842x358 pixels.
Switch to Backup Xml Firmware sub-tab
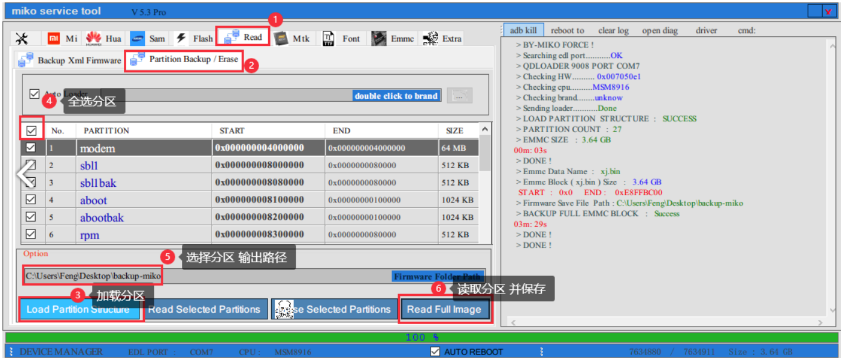pyautogui.click(x=69, y=60)
